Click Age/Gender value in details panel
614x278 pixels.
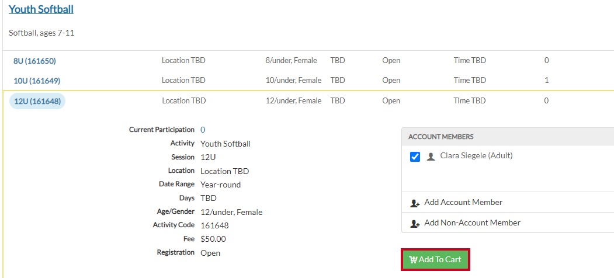[231, 212]
